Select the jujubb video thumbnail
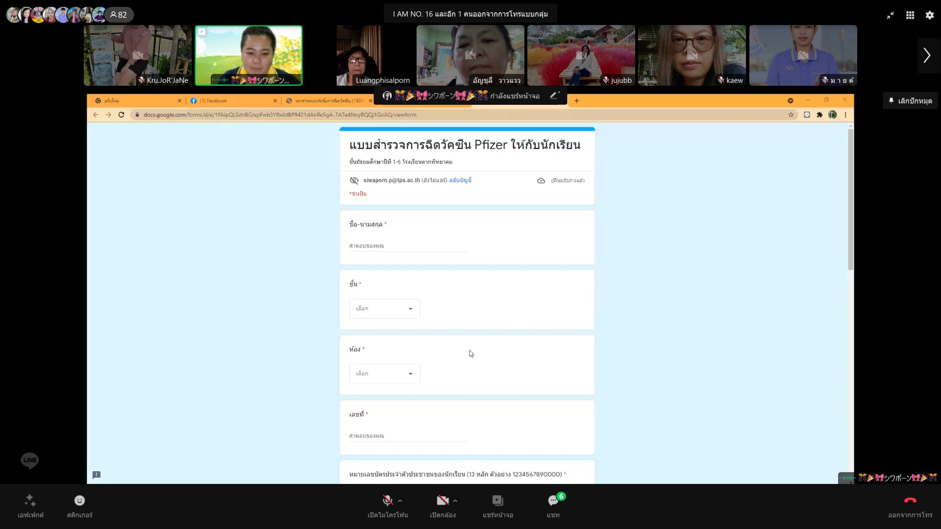 pyautogui.click(x=581, y=55)
